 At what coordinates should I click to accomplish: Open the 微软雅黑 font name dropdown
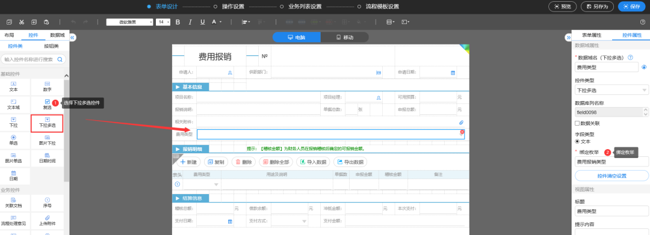130,22
